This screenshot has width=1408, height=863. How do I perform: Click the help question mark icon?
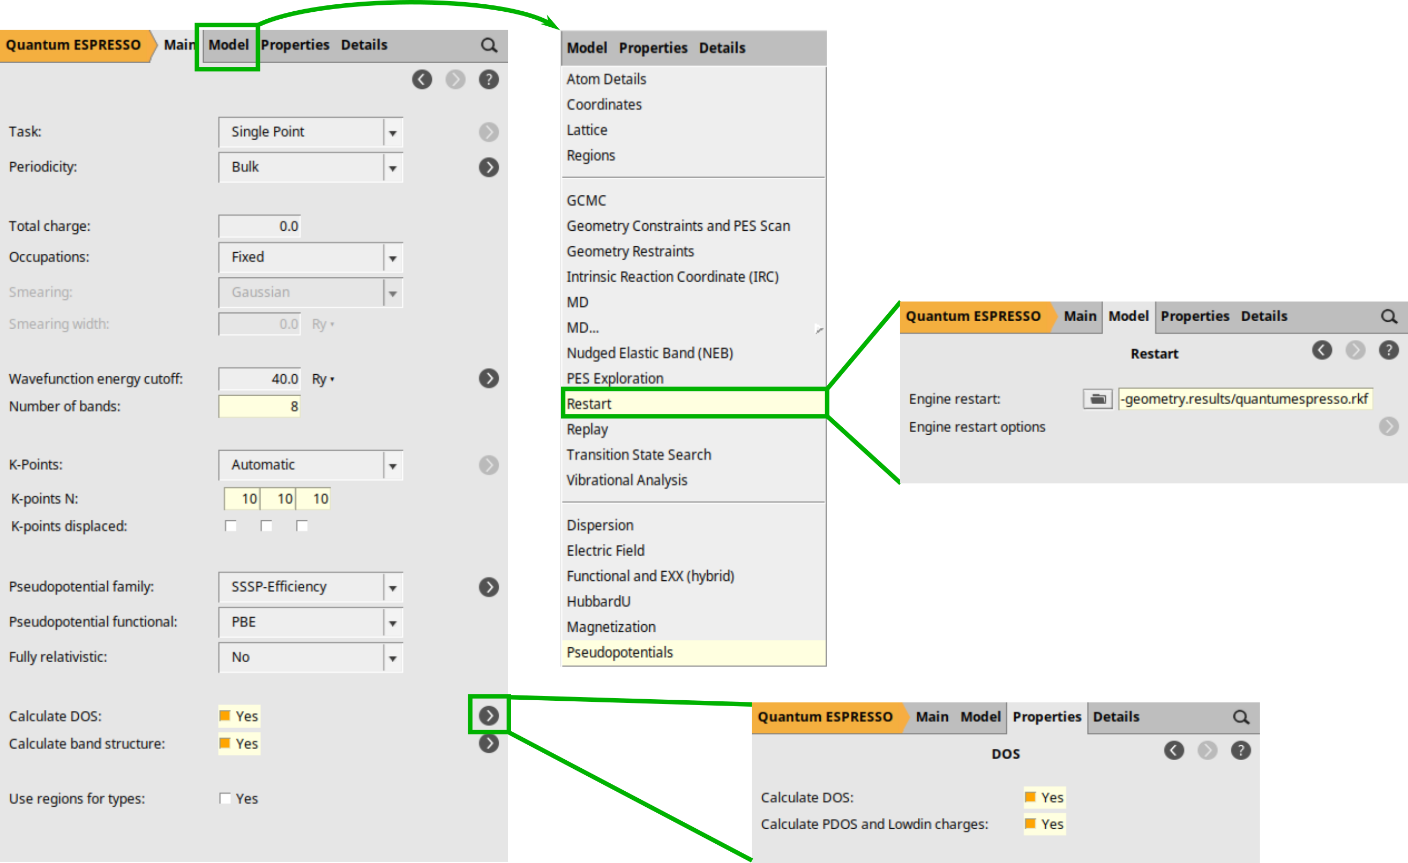click(x=489, y=79)
